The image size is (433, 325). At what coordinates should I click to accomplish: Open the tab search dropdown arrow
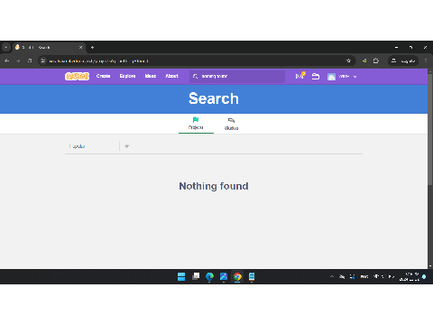(x=6, y=47)
